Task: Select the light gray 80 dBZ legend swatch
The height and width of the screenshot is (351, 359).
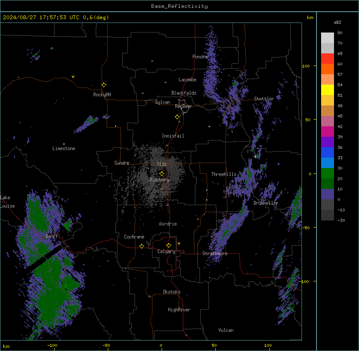Action: coord(327,38)
